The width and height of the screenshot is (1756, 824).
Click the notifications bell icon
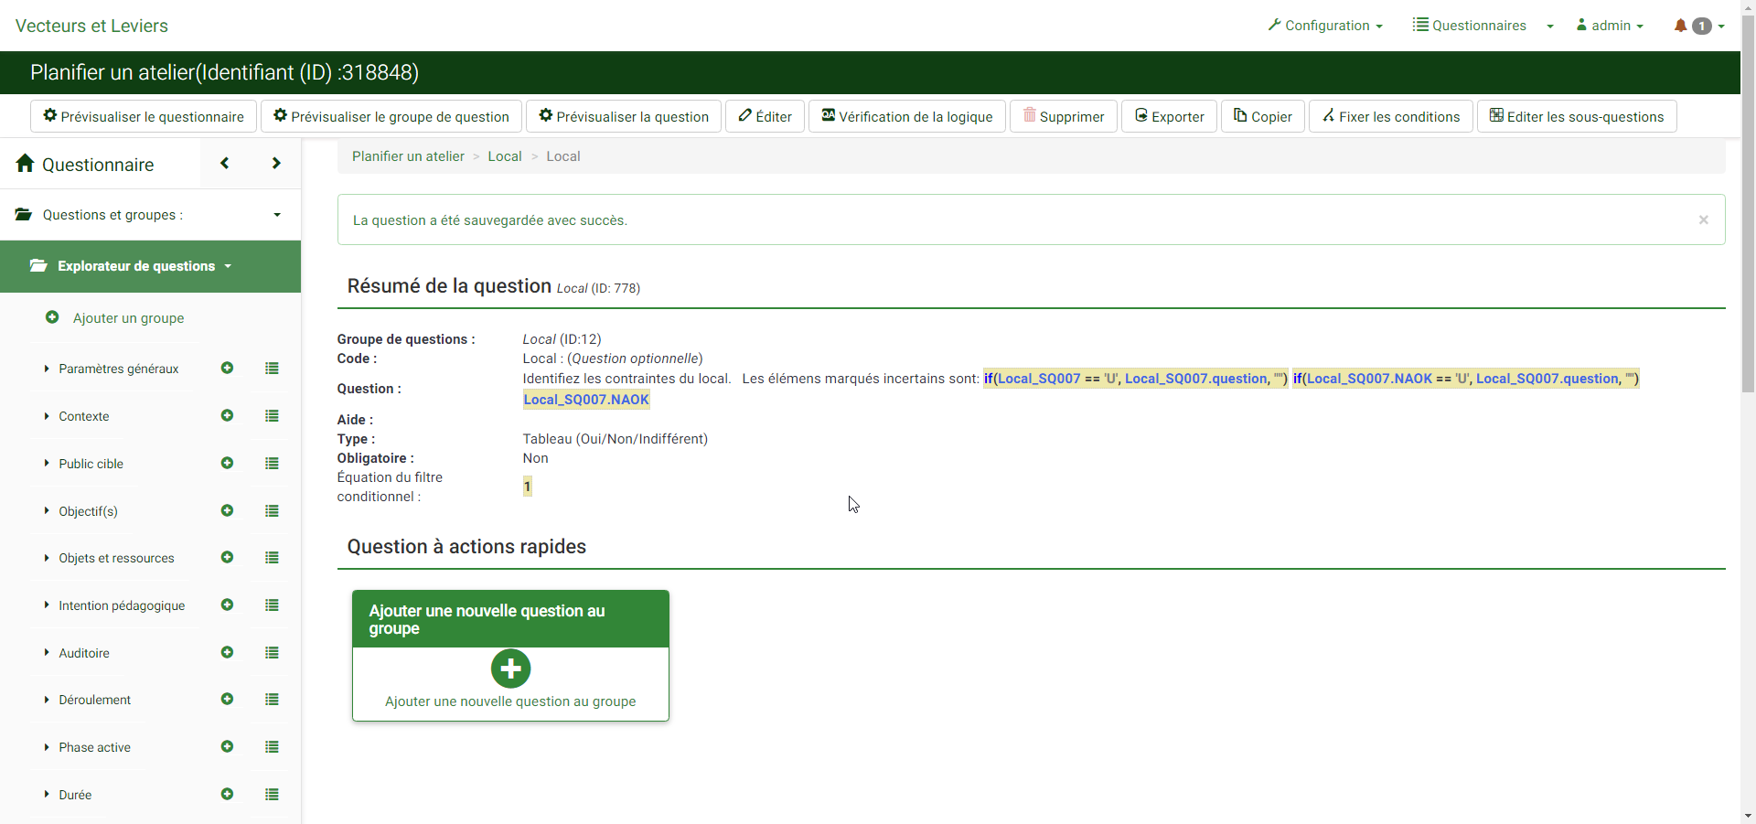point(1680,26)
